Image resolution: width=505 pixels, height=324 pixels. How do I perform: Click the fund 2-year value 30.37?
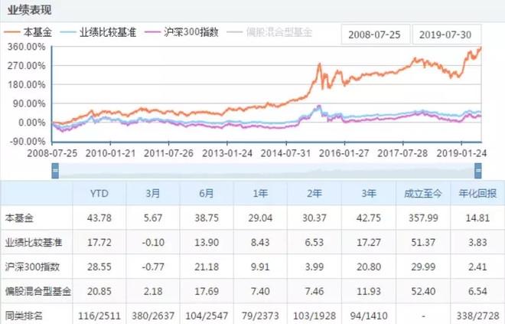314,218
